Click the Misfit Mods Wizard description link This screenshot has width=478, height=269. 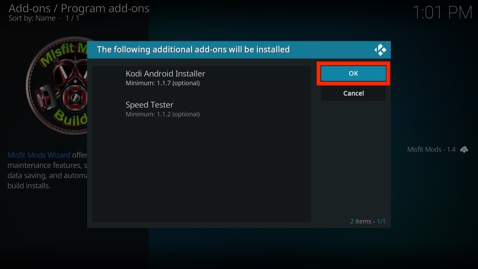(39, 155)
